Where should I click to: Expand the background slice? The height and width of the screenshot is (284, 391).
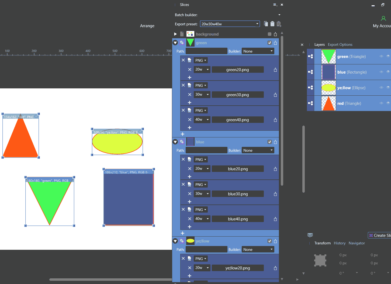(175, 34)
